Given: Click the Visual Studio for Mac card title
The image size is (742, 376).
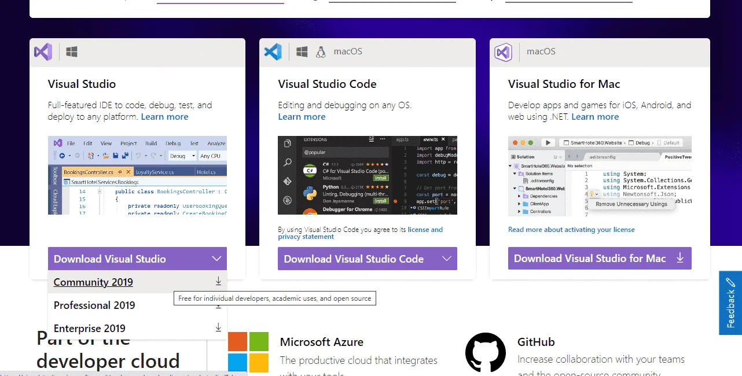Looking at the screenshot, I should tap(564, 84).
